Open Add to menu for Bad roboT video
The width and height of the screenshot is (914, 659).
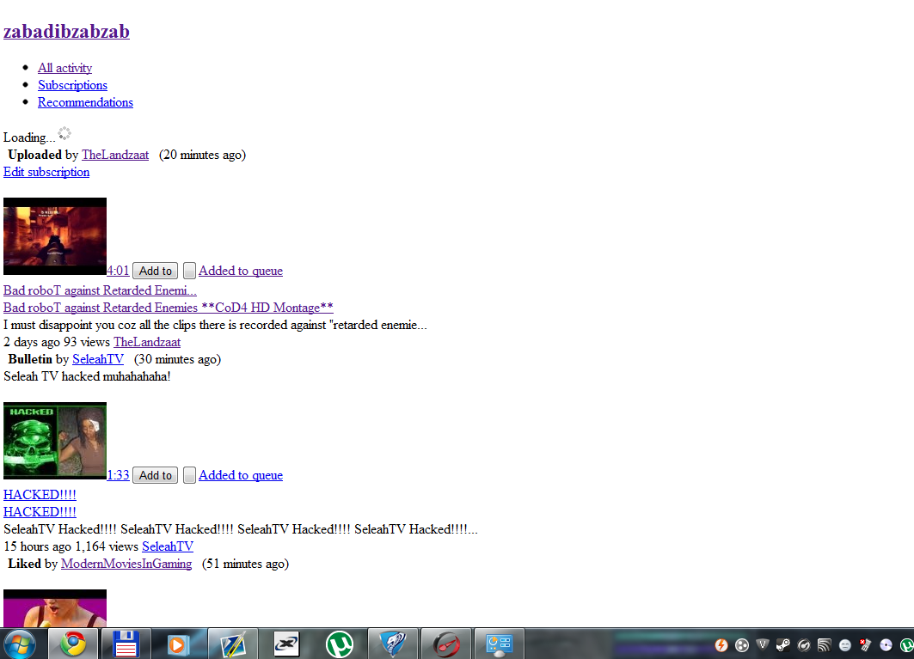click(155, 271)
